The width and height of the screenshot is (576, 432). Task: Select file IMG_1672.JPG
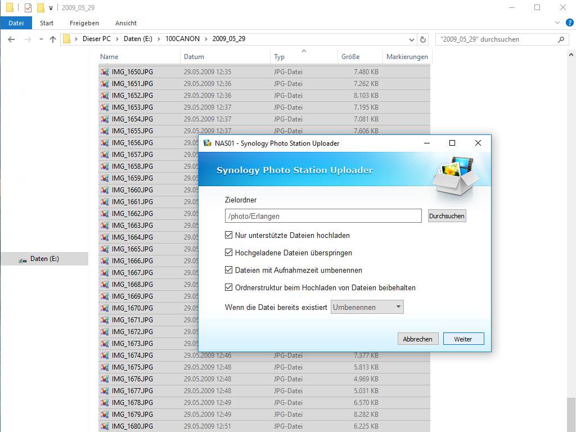132,332
